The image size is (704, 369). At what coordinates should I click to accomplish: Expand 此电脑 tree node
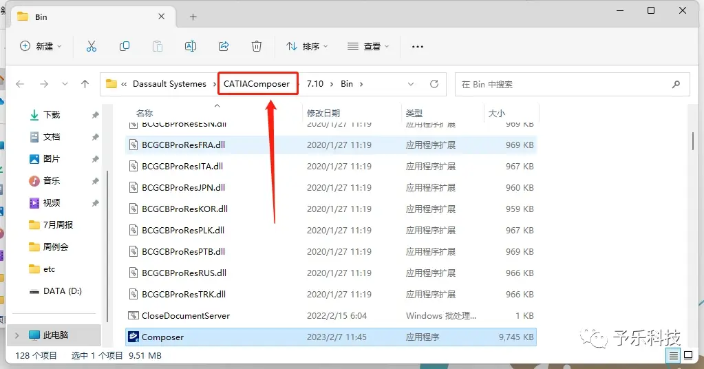tap(17, 335)
